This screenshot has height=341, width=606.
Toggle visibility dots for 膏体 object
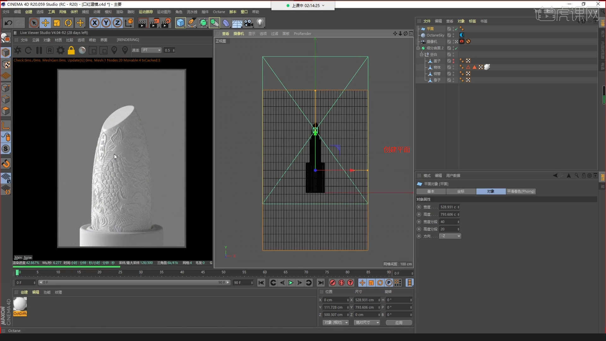(453, 67)
